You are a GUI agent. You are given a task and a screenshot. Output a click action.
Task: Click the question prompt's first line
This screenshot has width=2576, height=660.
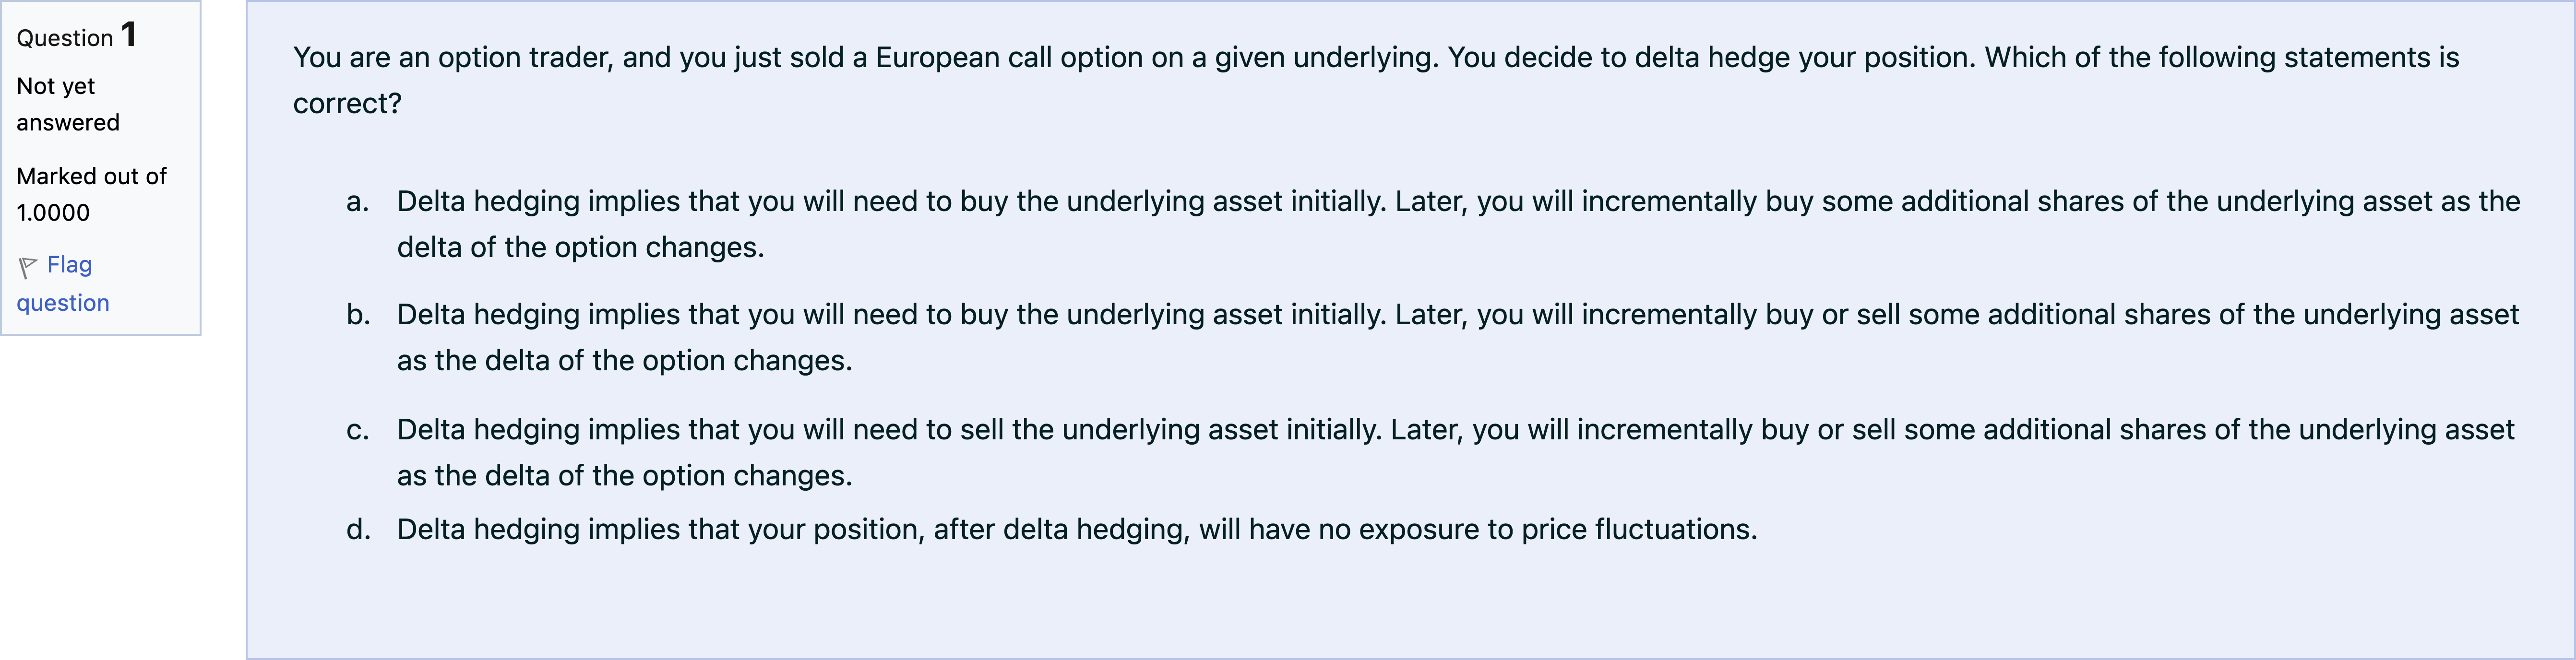(x=1375, y=58)
